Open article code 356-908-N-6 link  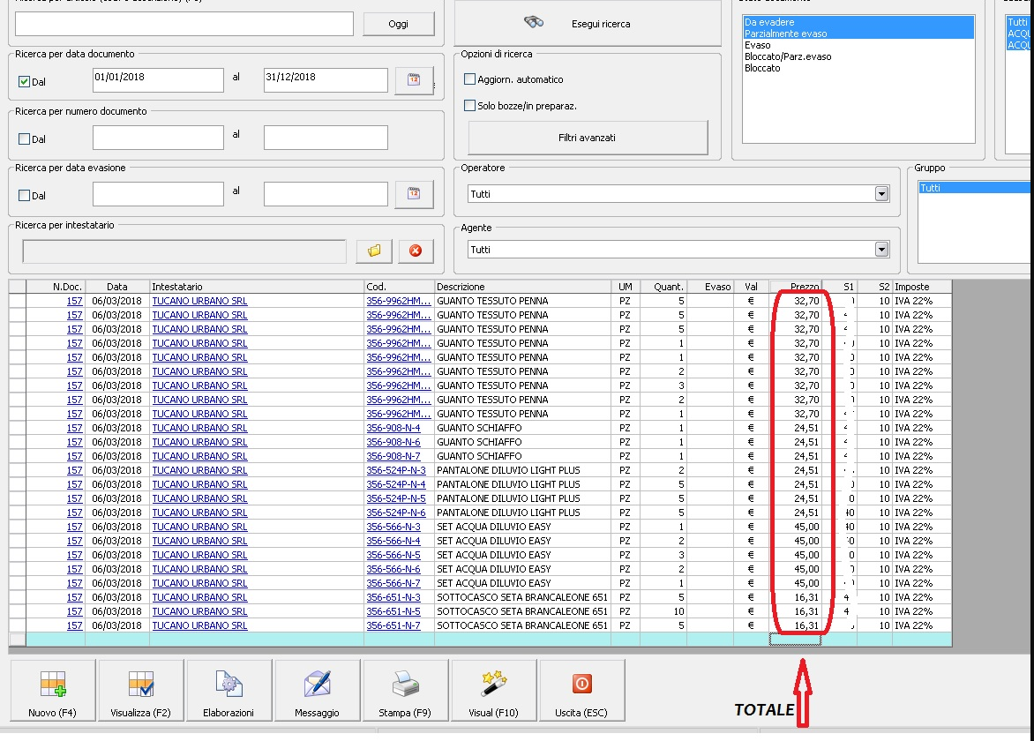(393, 442)
